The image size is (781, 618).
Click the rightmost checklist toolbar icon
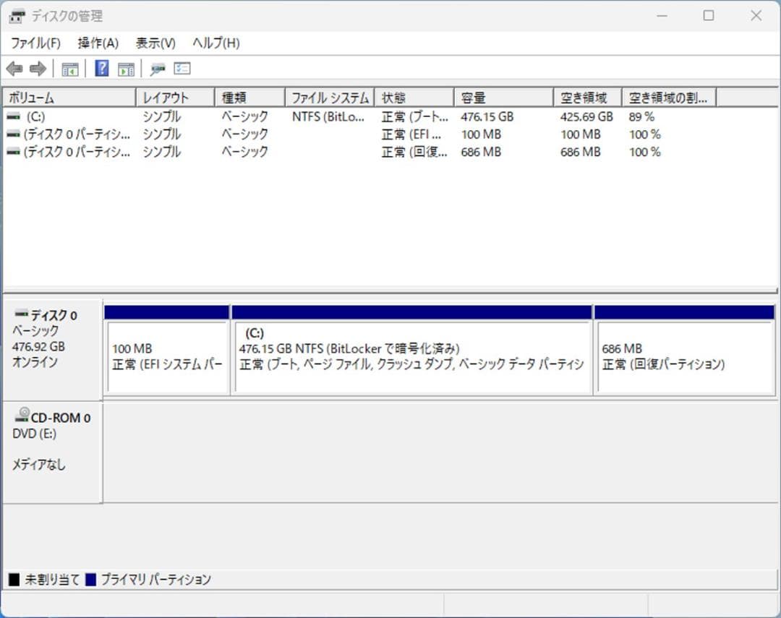click(x=182, y=68)
